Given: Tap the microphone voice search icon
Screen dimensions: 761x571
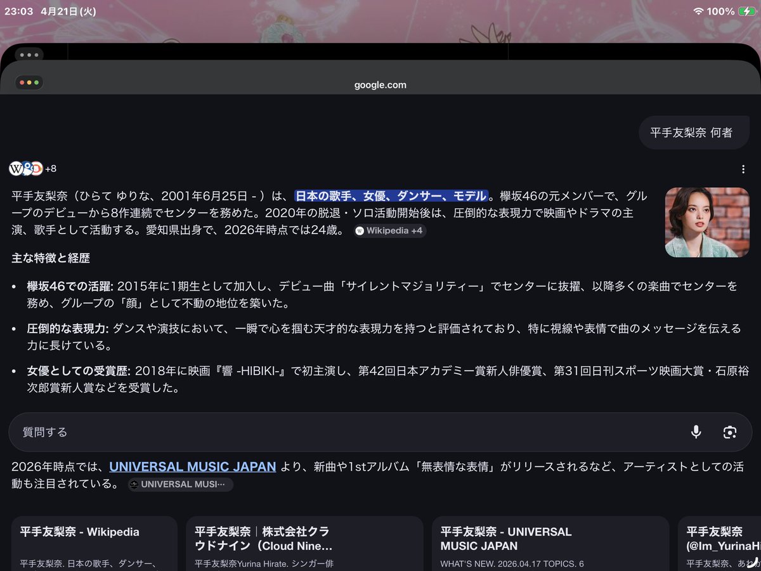Looking at the screenshot, I should click(696, 432).
